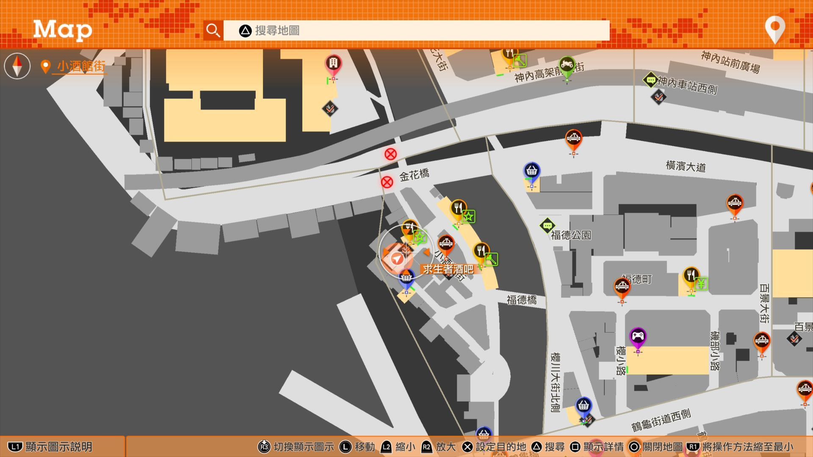The image size is (813, 457).
Task: Click the blue shop basket marker near 橫濱大道
Action: [531, 173]
